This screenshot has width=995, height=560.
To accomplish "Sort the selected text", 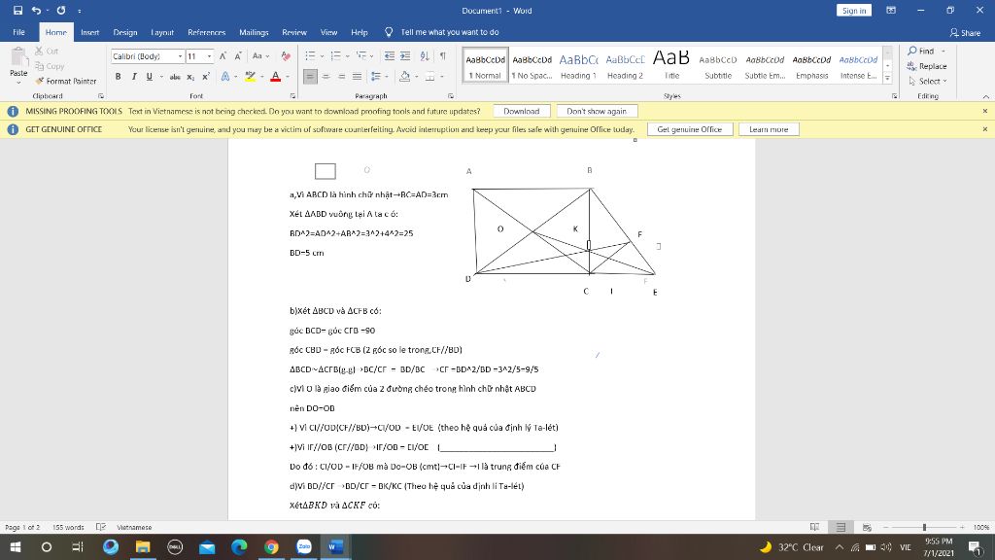I will point(425,55).
